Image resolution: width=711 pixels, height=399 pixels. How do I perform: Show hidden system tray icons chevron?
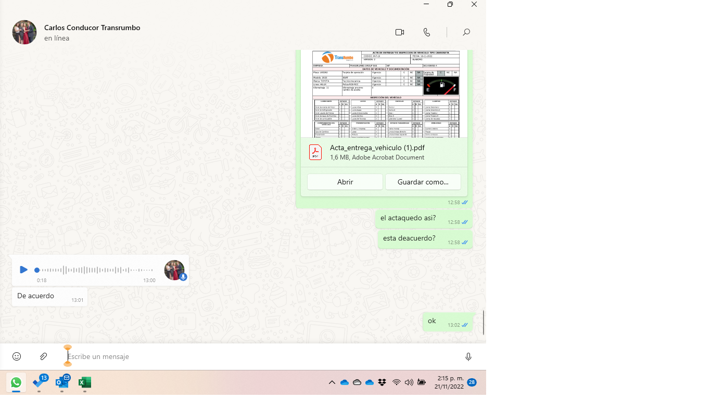pyautogui.click(x=332, y=383)
